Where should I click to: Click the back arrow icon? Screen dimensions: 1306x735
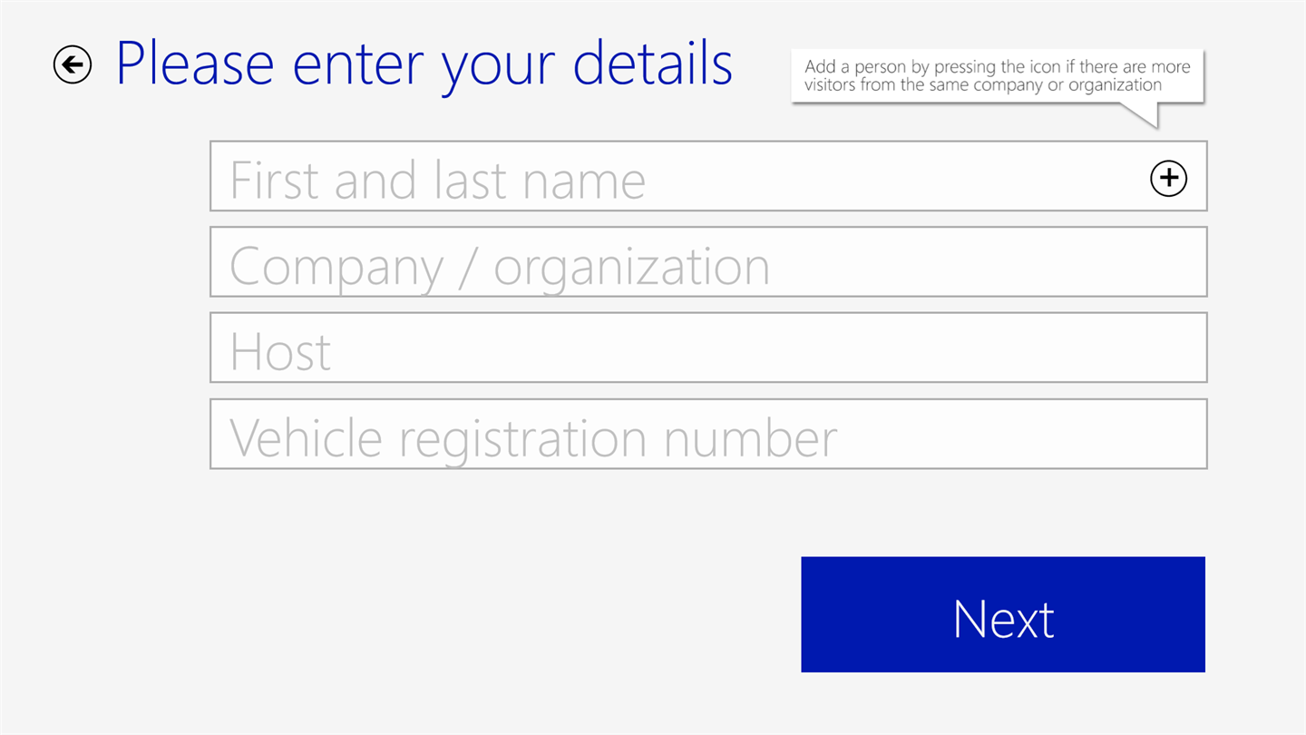(x=73, y=64)
